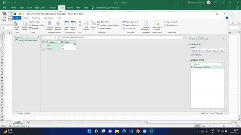The height and width of the screenshot is (135, 241).
Task: Click the query Name input field
Action: click(x=207, y=51)
